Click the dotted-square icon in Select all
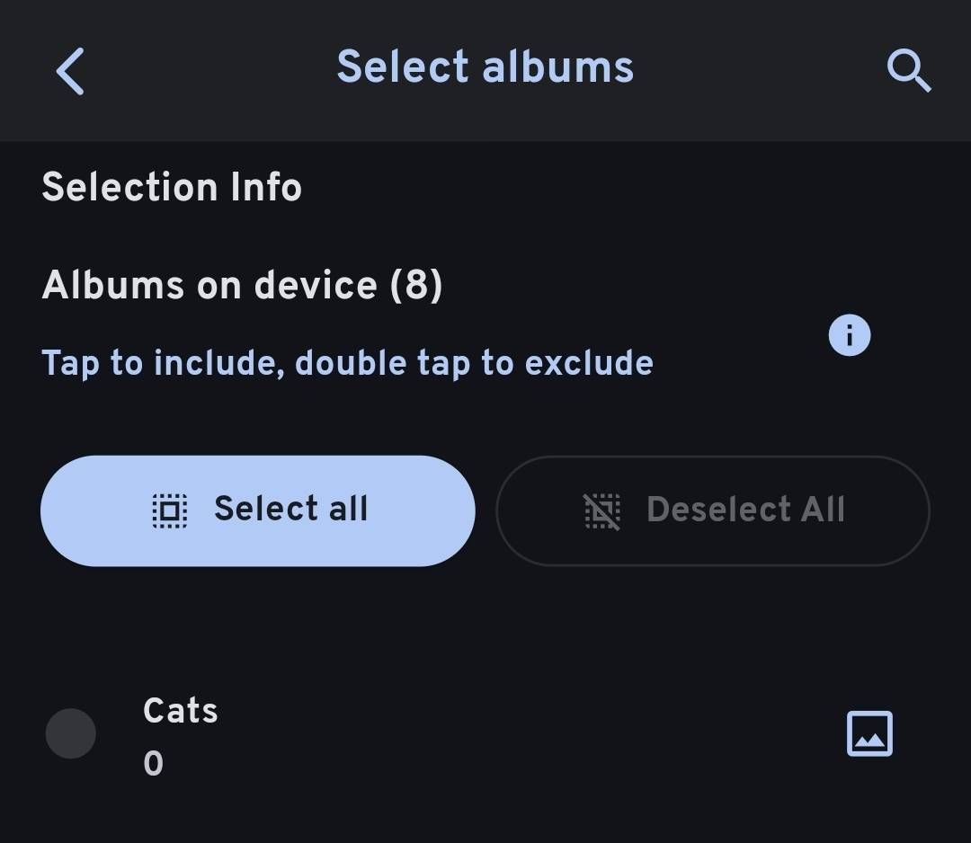Screen dimensions: 971x843 (169, 510)
